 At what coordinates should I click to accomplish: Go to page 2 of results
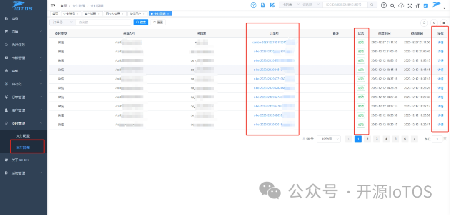(x=367, y=139)
